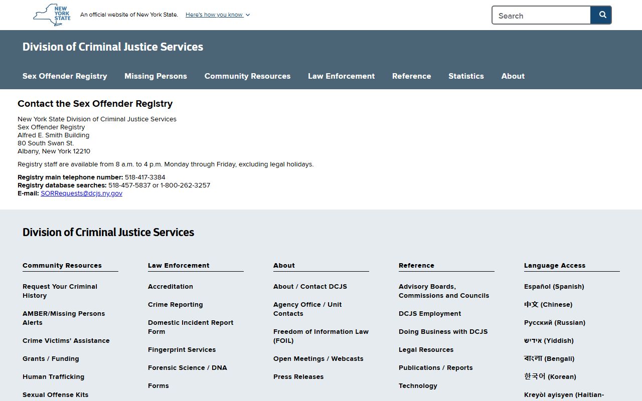Select Español (Spanish) language
The image size is (642, 401).
[x=554, y=286]
